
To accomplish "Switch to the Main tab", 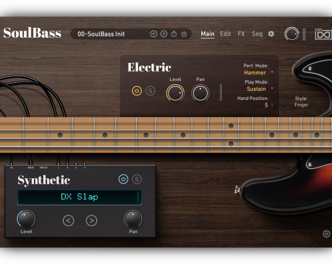I will click(x=207, y=34).
